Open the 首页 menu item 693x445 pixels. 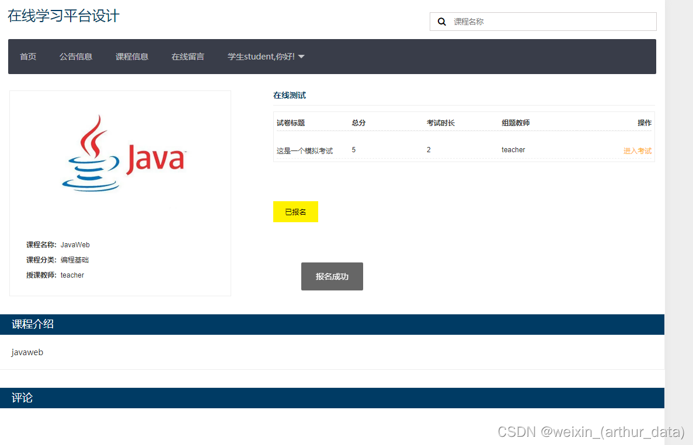28,57
